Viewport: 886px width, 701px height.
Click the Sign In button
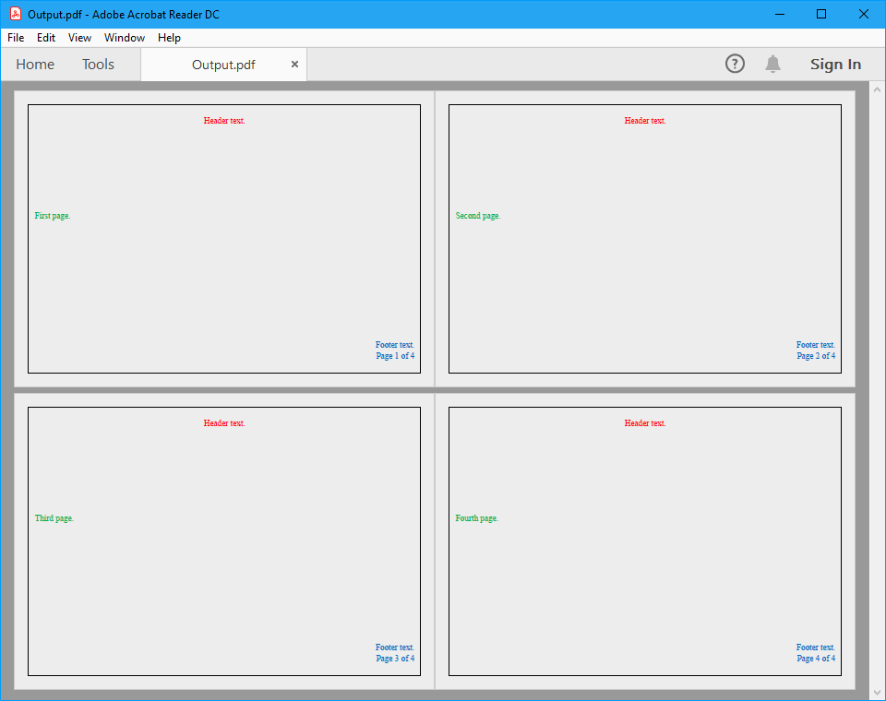coord(835,64)
